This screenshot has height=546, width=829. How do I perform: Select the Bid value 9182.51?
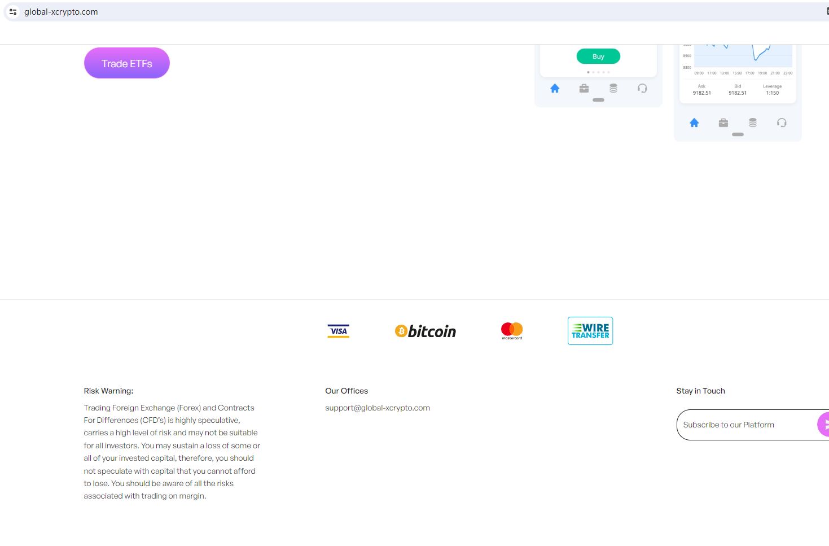(738, 93)
